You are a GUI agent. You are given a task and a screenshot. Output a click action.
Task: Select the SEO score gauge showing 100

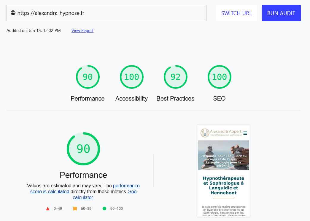coord(219,77)
